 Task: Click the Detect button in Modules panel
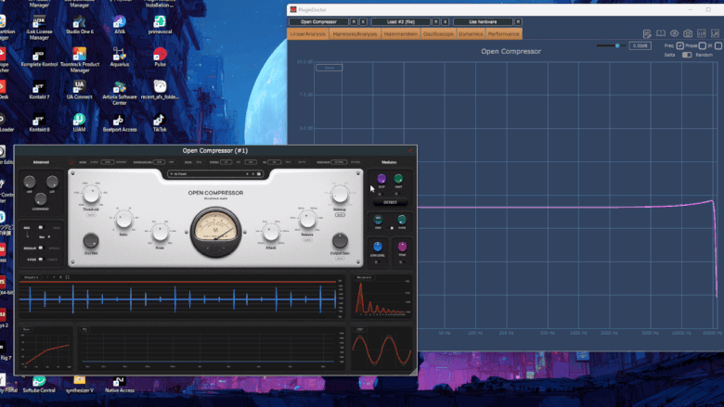tap(390, 201)
